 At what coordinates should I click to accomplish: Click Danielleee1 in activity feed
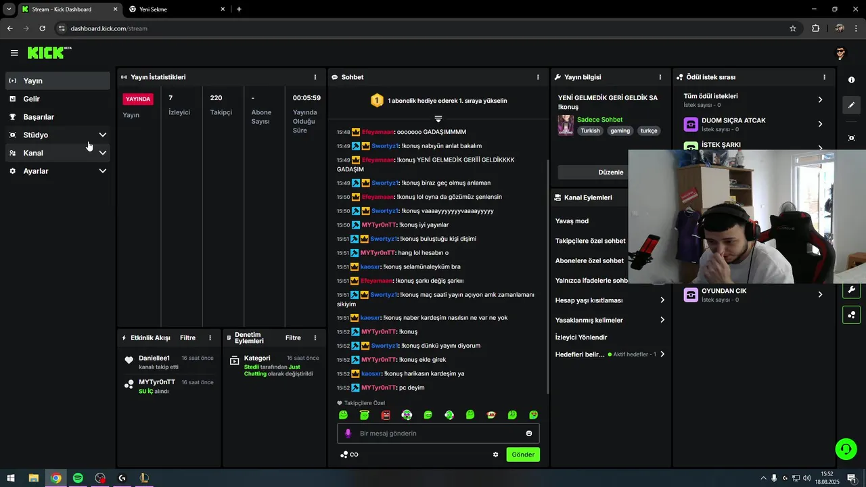click(x=154, y=358)
